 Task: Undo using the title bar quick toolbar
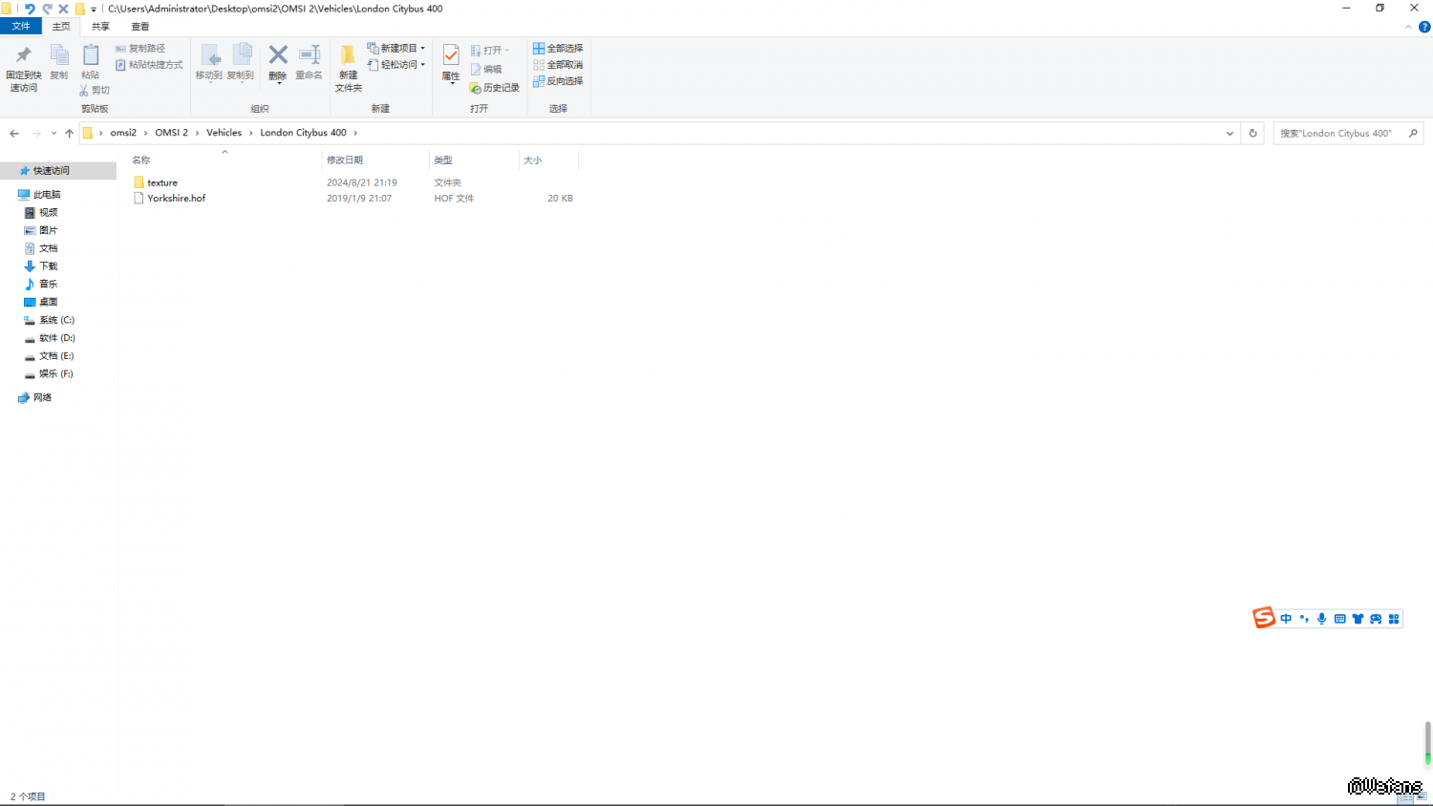[30, 9]
